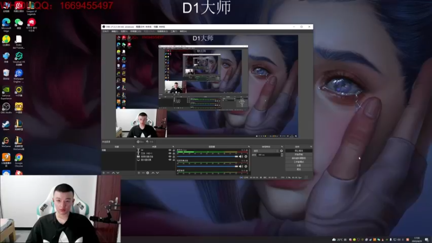Pop out the 场景 scenes dock panel
This screenshot has width=432, height=243.
[x=133, y=147]
